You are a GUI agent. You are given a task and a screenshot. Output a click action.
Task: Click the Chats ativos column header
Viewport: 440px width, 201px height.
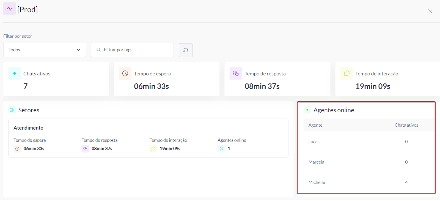click(x=406, y=125)
